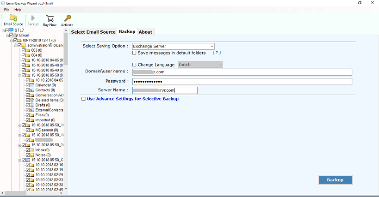379x197 pixels.
Task: Click the Contacts folder icon
Action: pos(32,90)
